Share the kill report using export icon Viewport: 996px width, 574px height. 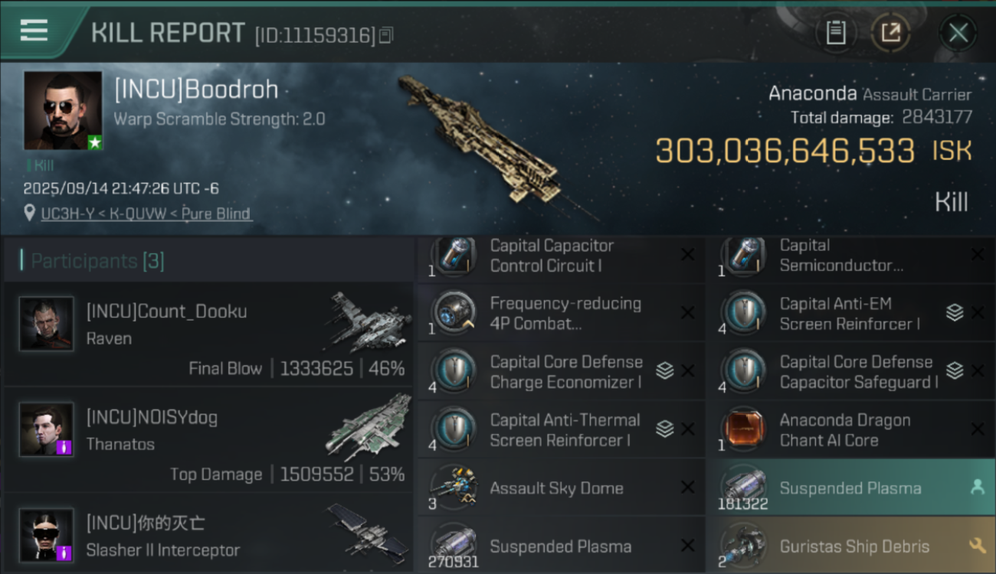[890, 32]
